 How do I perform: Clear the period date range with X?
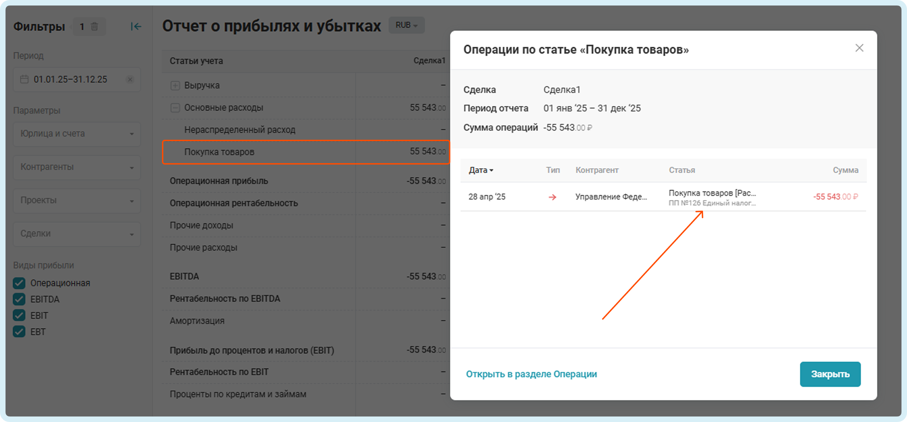coord(130,80)
